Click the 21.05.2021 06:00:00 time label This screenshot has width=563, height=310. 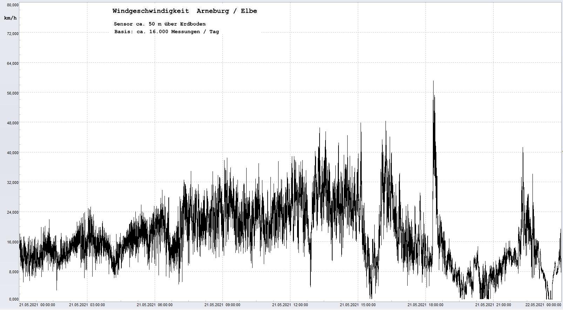(x=154, y=305)
